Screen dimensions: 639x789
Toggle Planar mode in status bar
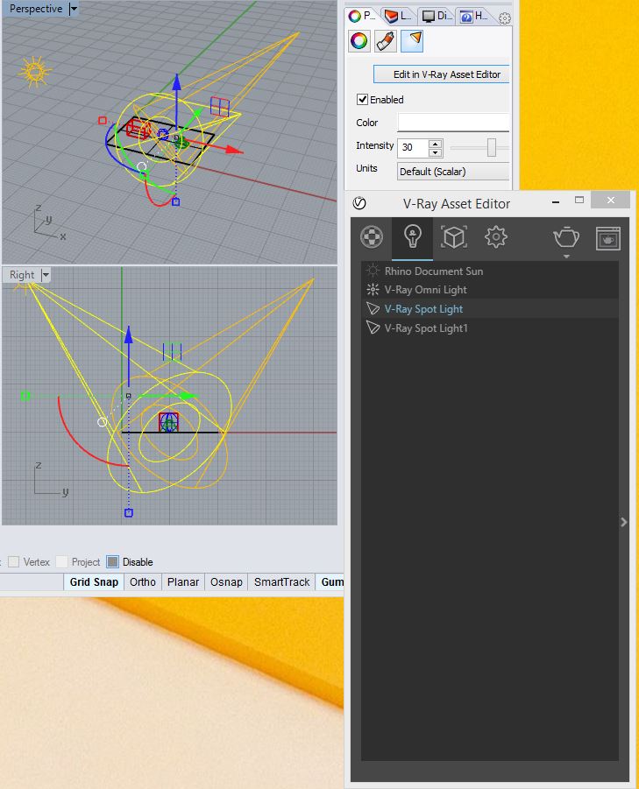pos(183,581)
